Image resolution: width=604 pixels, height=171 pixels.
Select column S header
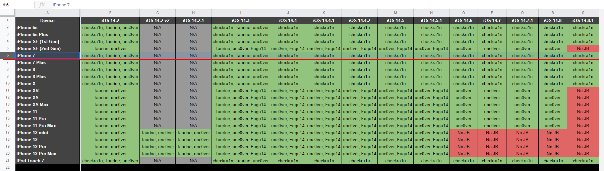click(583, 13)
